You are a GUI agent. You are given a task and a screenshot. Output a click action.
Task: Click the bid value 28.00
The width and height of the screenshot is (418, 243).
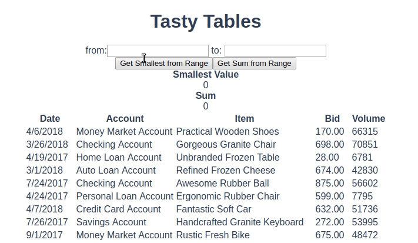(327, 157)
